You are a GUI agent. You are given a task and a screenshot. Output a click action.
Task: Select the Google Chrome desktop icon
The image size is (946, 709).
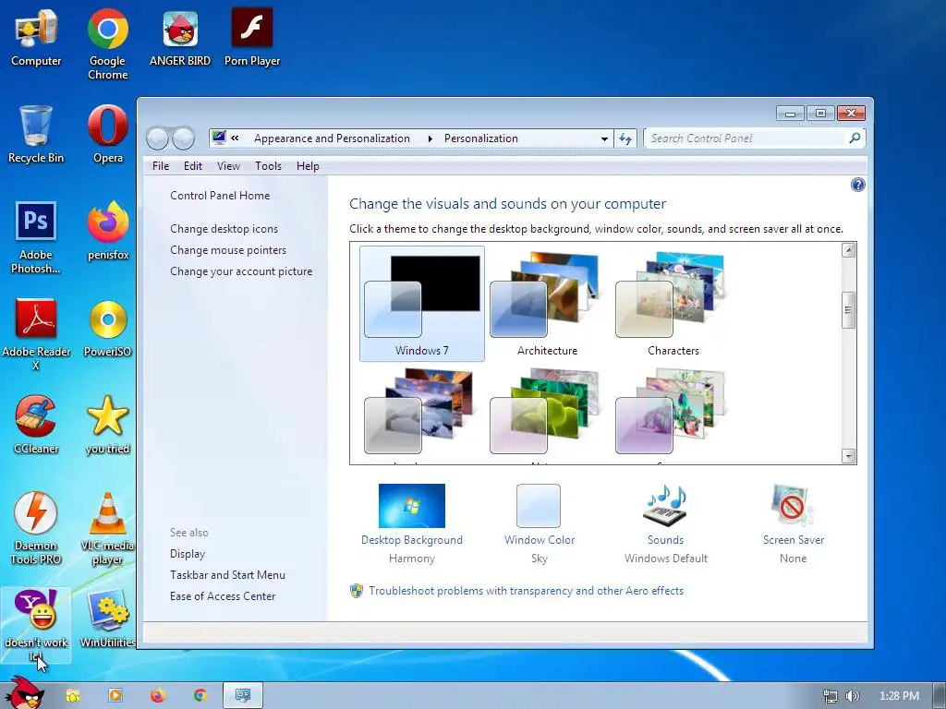coord(107,43)
